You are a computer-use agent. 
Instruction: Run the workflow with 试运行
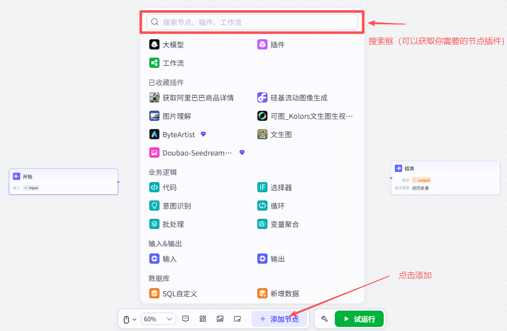359,318
